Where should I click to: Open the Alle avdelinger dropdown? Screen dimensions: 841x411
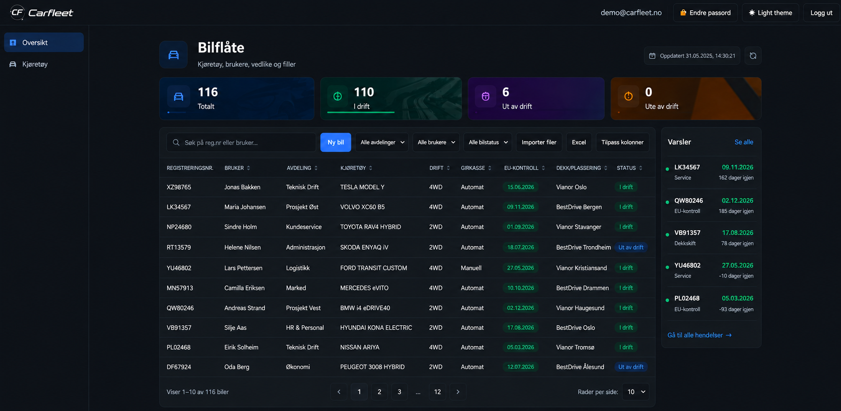click(x=382, y=142)
